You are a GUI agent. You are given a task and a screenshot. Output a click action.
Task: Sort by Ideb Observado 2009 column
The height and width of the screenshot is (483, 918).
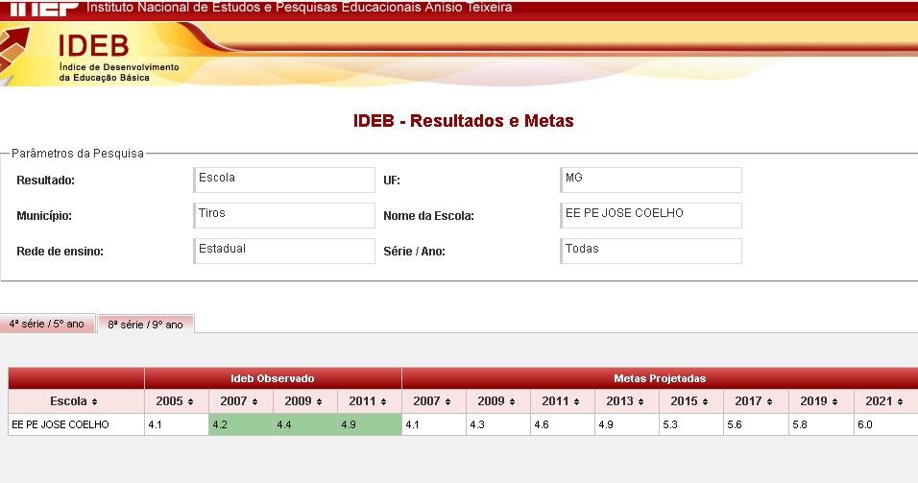point(305,401)
